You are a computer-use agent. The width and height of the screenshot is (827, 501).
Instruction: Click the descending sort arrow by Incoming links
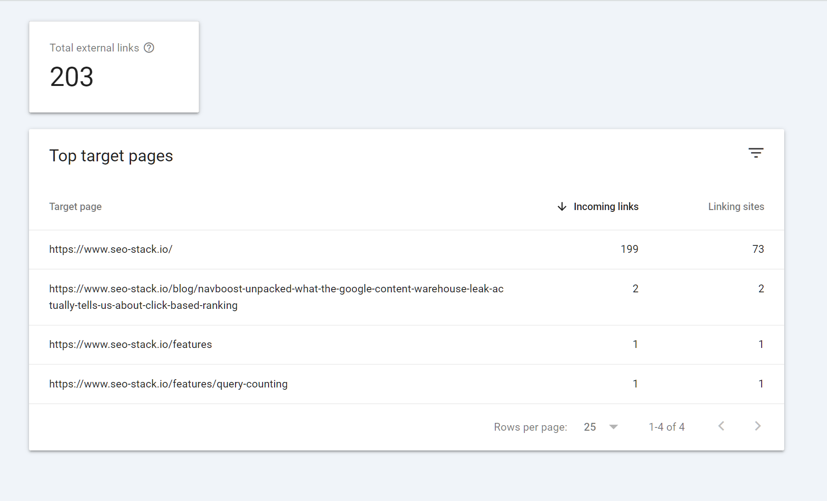click(562, 207)
